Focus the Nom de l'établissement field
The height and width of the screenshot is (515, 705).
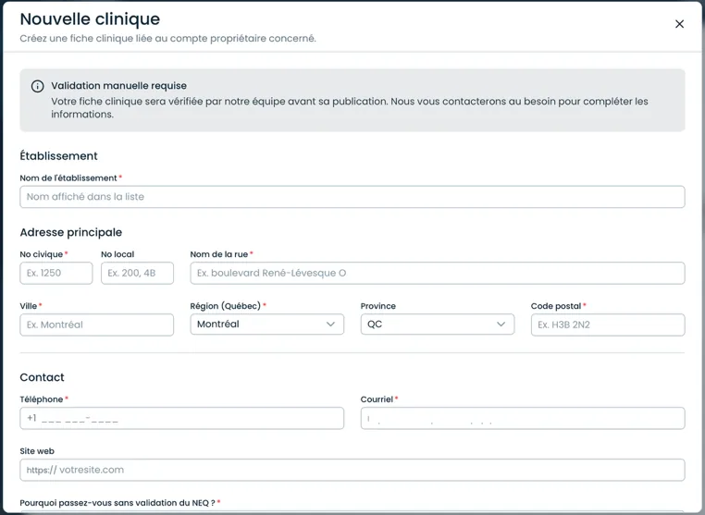coord(352,197)
